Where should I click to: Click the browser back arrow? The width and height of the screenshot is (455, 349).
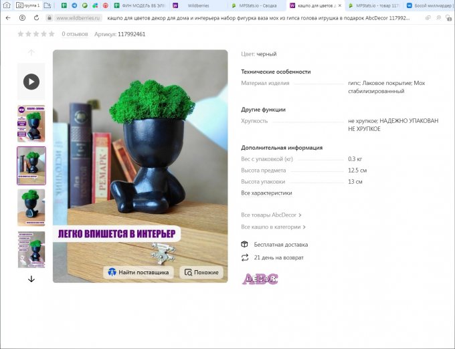(x=8, y=18)
